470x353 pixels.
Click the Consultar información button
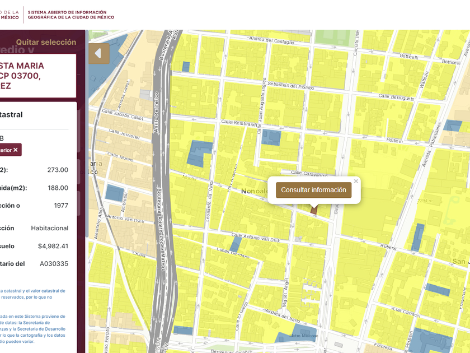(313, 190)
